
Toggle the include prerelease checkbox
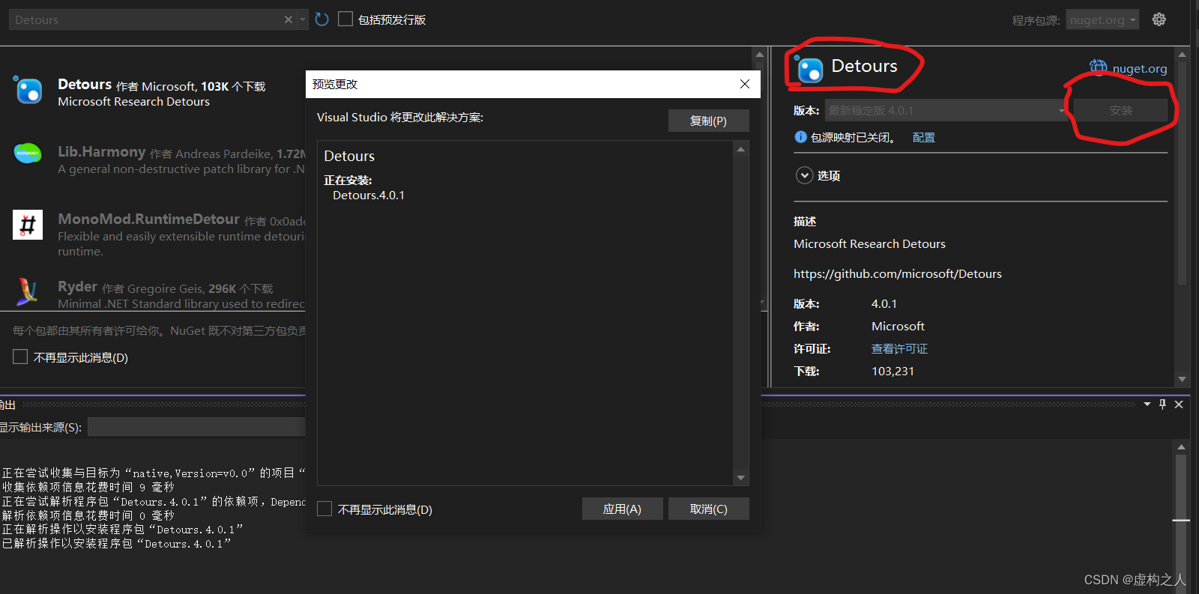(345, 19)
